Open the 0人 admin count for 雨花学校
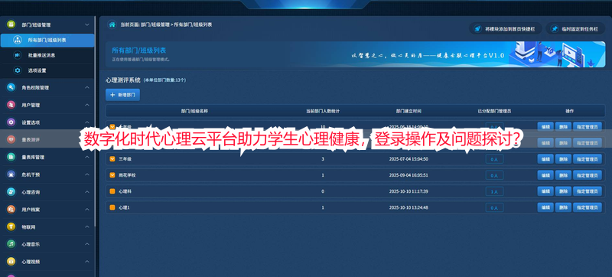The image size is (612, 277). (494, 175)
